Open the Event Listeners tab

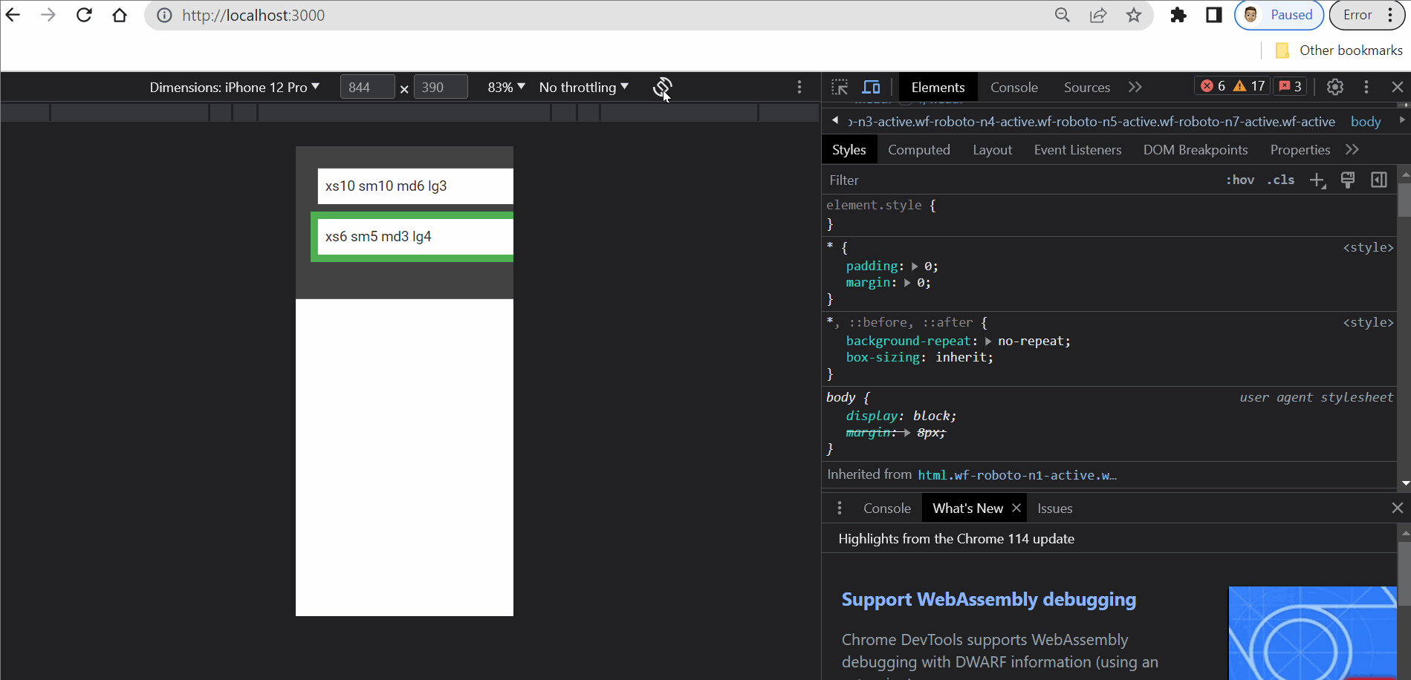[1077, 150]
